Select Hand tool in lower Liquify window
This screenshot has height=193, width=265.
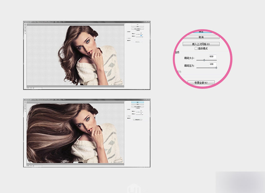[x=25, y=110]
